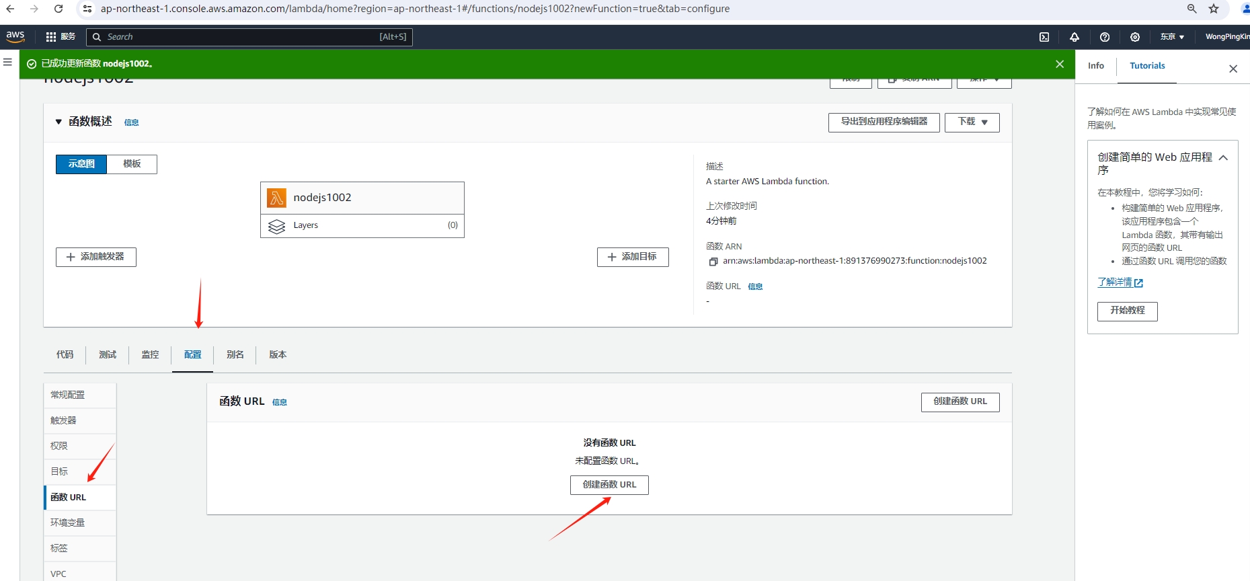1250x581 pixels.
Task: Click the 信息 link beside 函数 URL description
Action: [755, 286]
